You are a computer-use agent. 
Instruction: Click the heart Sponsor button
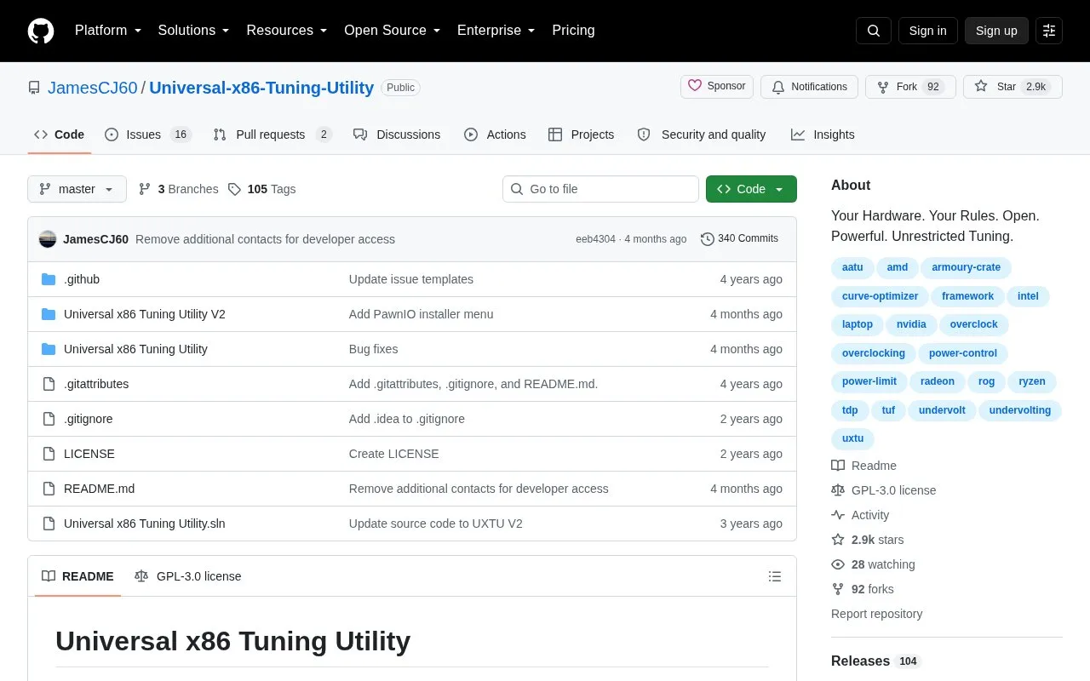pyautogui.click(x=717, y=87)
